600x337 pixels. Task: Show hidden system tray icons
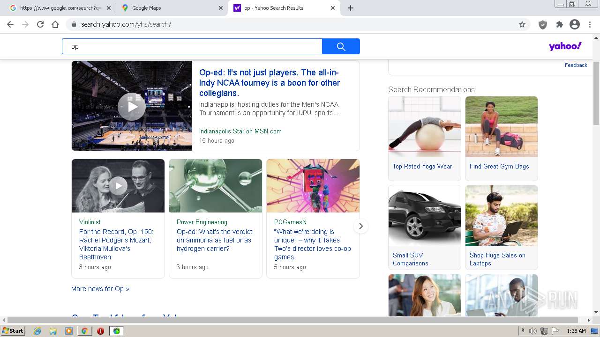(x=523, y=331)
